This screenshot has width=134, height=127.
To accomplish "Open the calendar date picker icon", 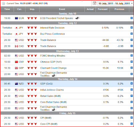I will click(94, 3).
